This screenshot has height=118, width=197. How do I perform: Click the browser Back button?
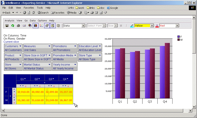(x=6, y=13)
